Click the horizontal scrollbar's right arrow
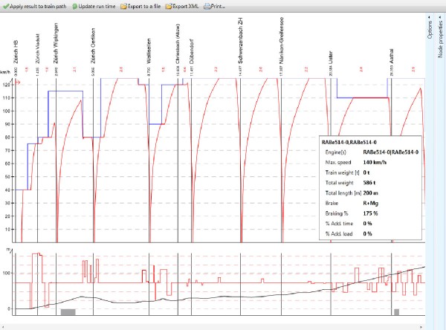Image resolution: width=446 pixels, height=330 pixels. click(421, 326)
